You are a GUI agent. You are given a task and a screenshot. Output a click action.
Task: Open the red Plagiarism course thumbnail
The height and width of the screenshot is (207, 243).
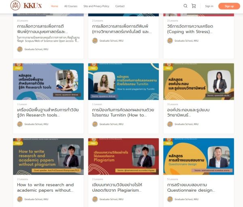coord(124,156)
